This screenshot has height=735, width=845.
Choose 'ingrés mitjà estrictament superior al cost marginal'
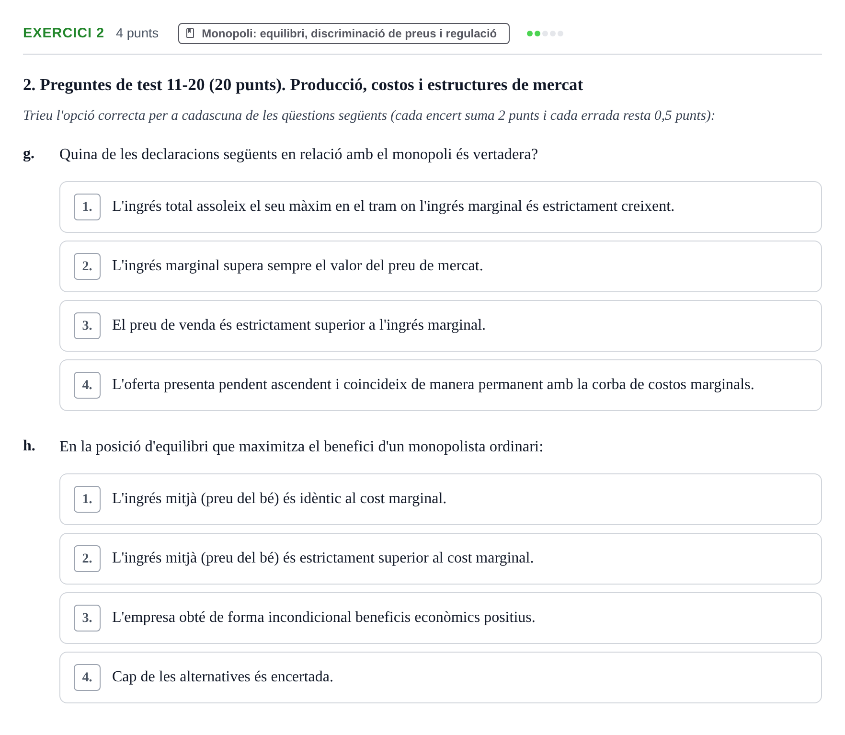[x=440, y=559]
